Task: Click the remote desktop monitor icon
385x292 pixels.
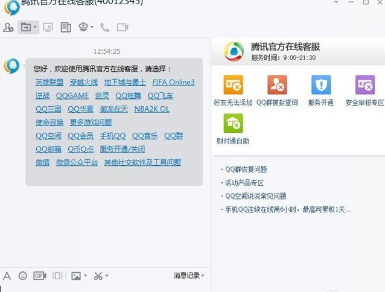Action: coord(48,27)
